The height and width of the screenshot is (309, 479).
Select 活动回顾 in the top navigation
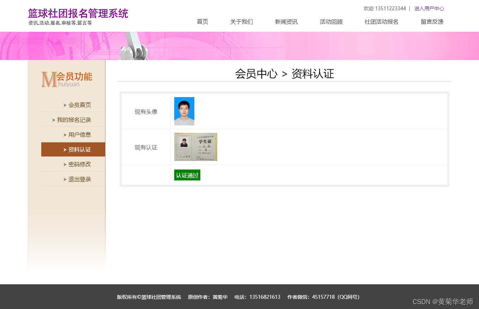click(x=331, y=22)
